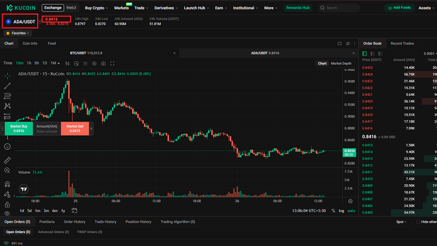437x246 pixels.
Task: Click the network latency wifi icon
Action: click(x=6, y=243)
